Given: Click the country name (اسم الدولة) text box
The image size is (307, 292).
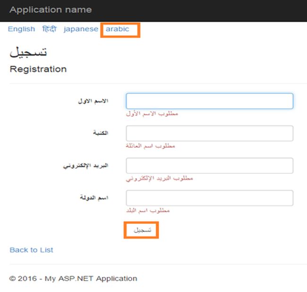Looking at the screenshot, I should click(209, 198).
